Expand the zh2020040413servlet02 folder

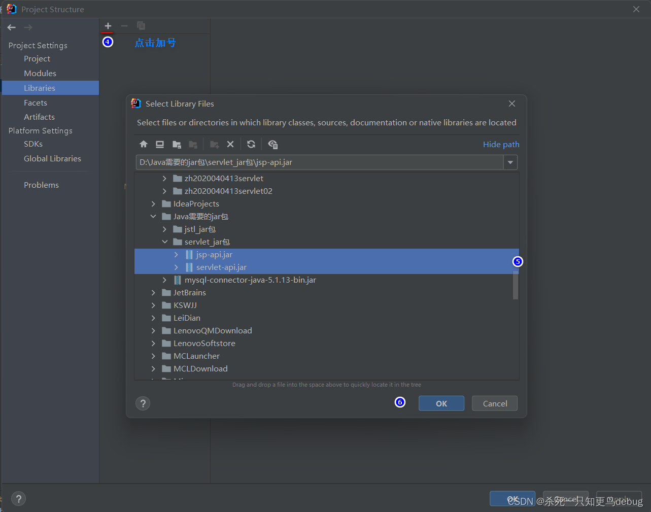164,191
